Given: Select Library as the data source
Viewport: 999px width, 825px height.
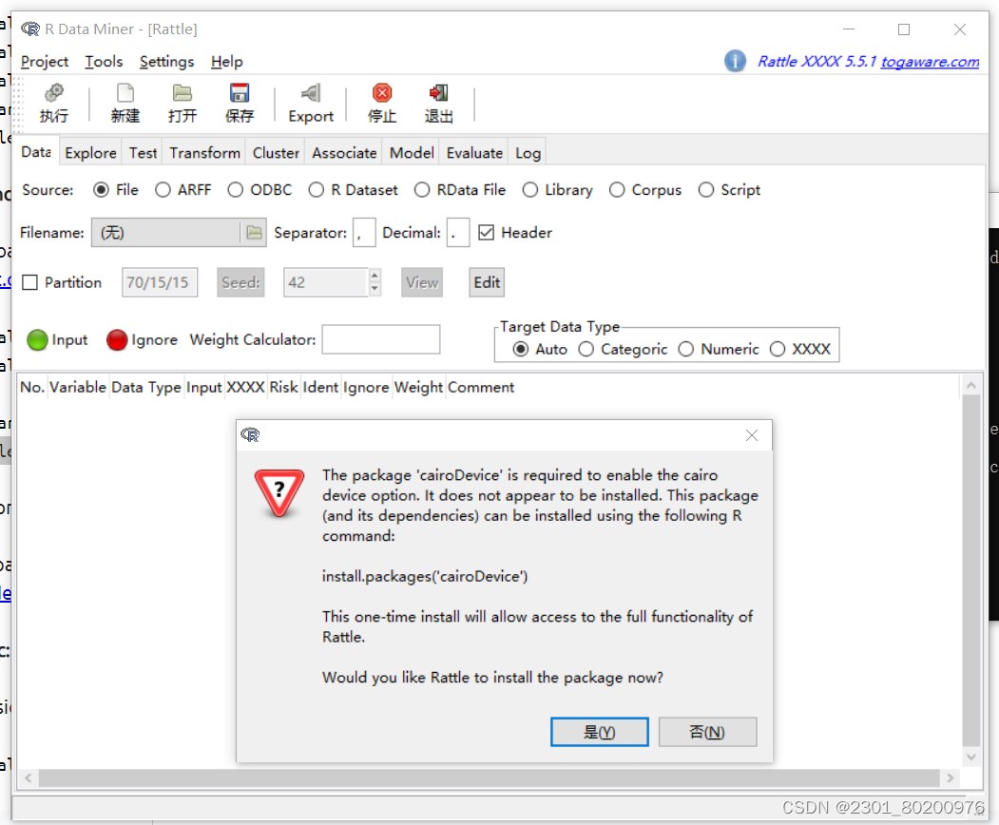Looking at the screenshot, I should tap(530, 190).
